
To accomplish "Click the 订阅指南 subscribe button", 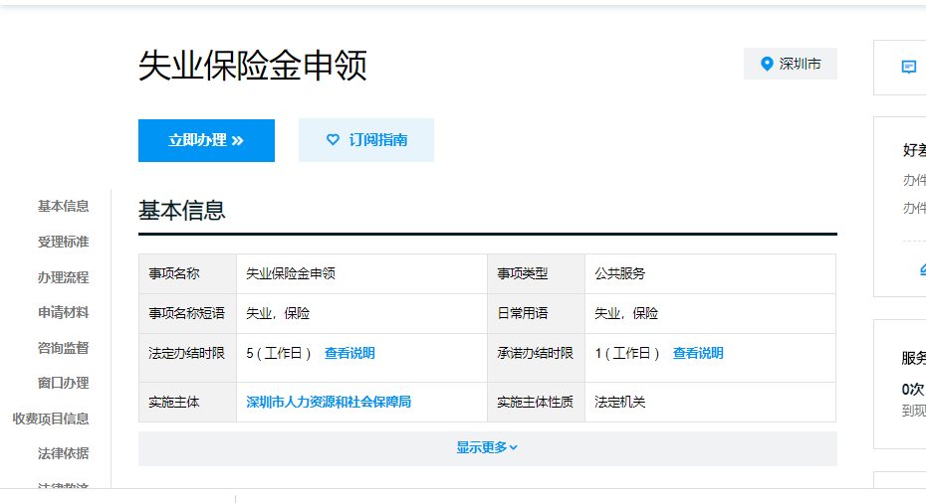I will tap(366, 140).
